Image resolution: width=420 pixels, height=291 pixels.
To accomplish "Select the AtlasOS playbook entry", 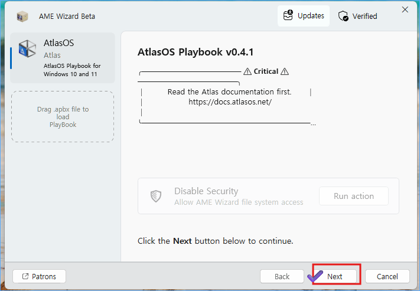I will (x=63, y=58).
